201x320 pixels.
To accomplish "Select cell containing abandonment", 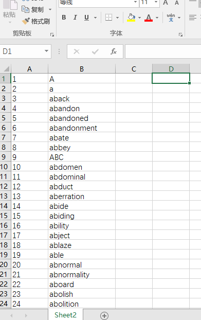I will pyautogui.click(x=82, y=128).
